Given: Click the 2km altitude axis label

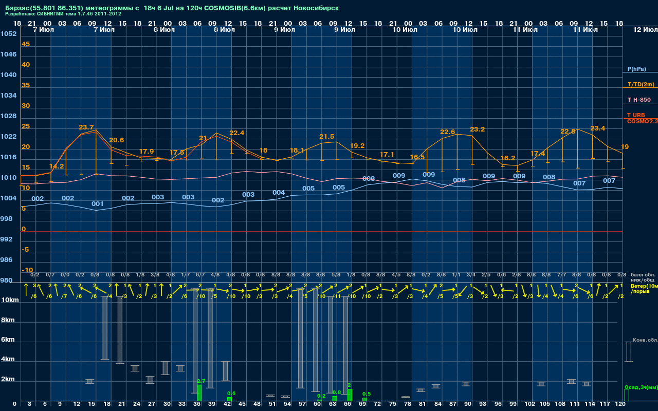Looking at the screenshot, I should (9, 380).
